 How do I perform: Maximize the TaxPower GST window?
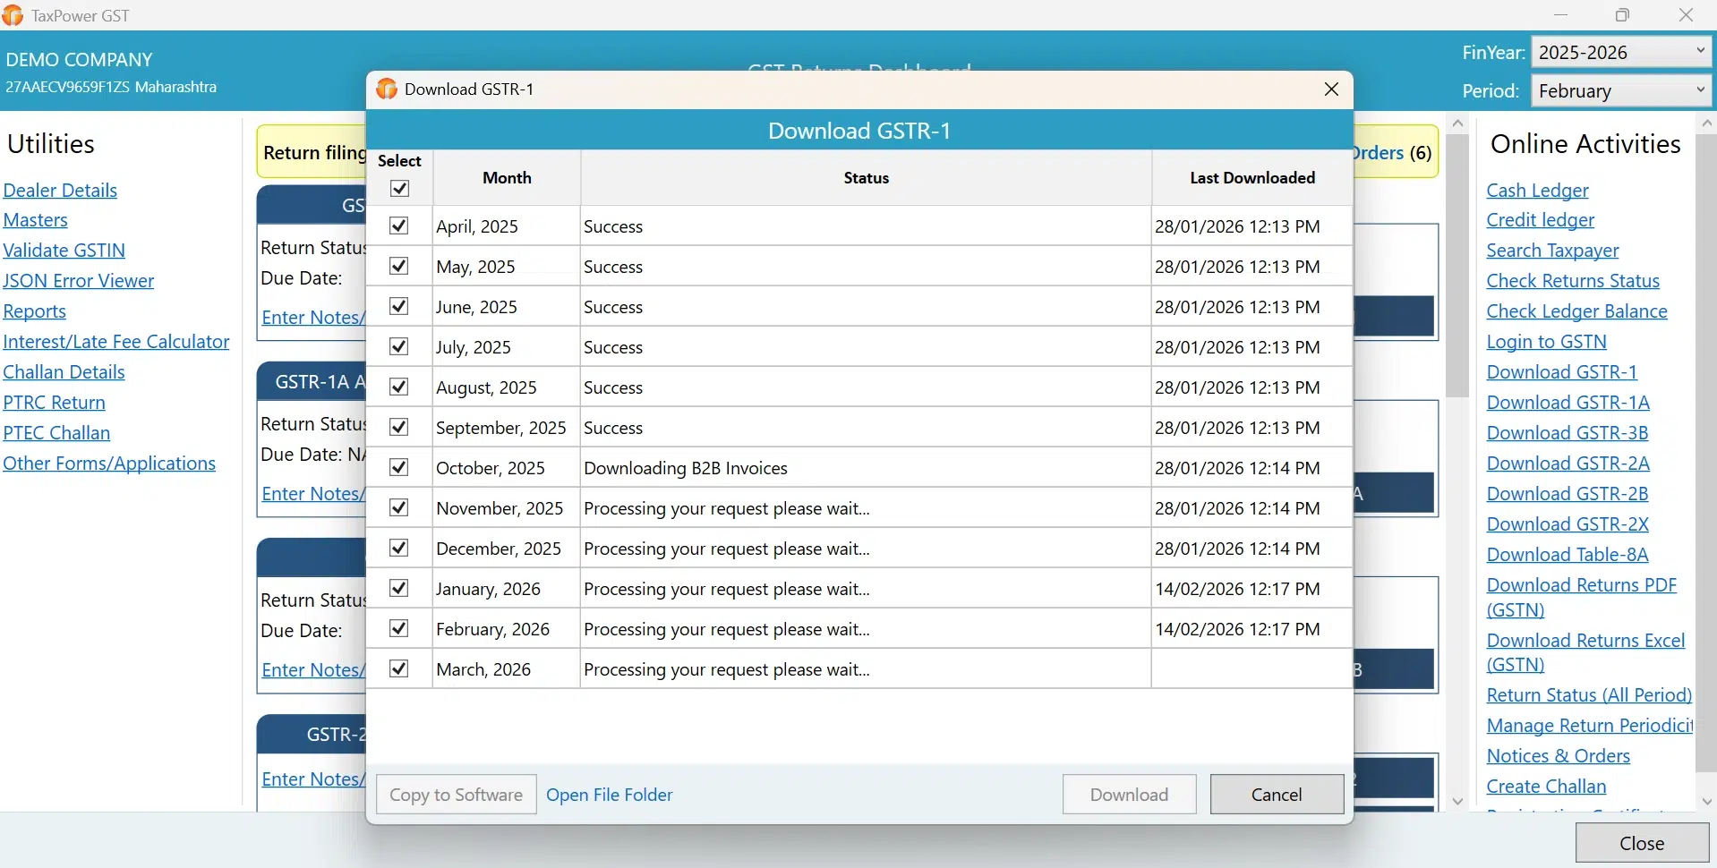tap(1623, 15)
